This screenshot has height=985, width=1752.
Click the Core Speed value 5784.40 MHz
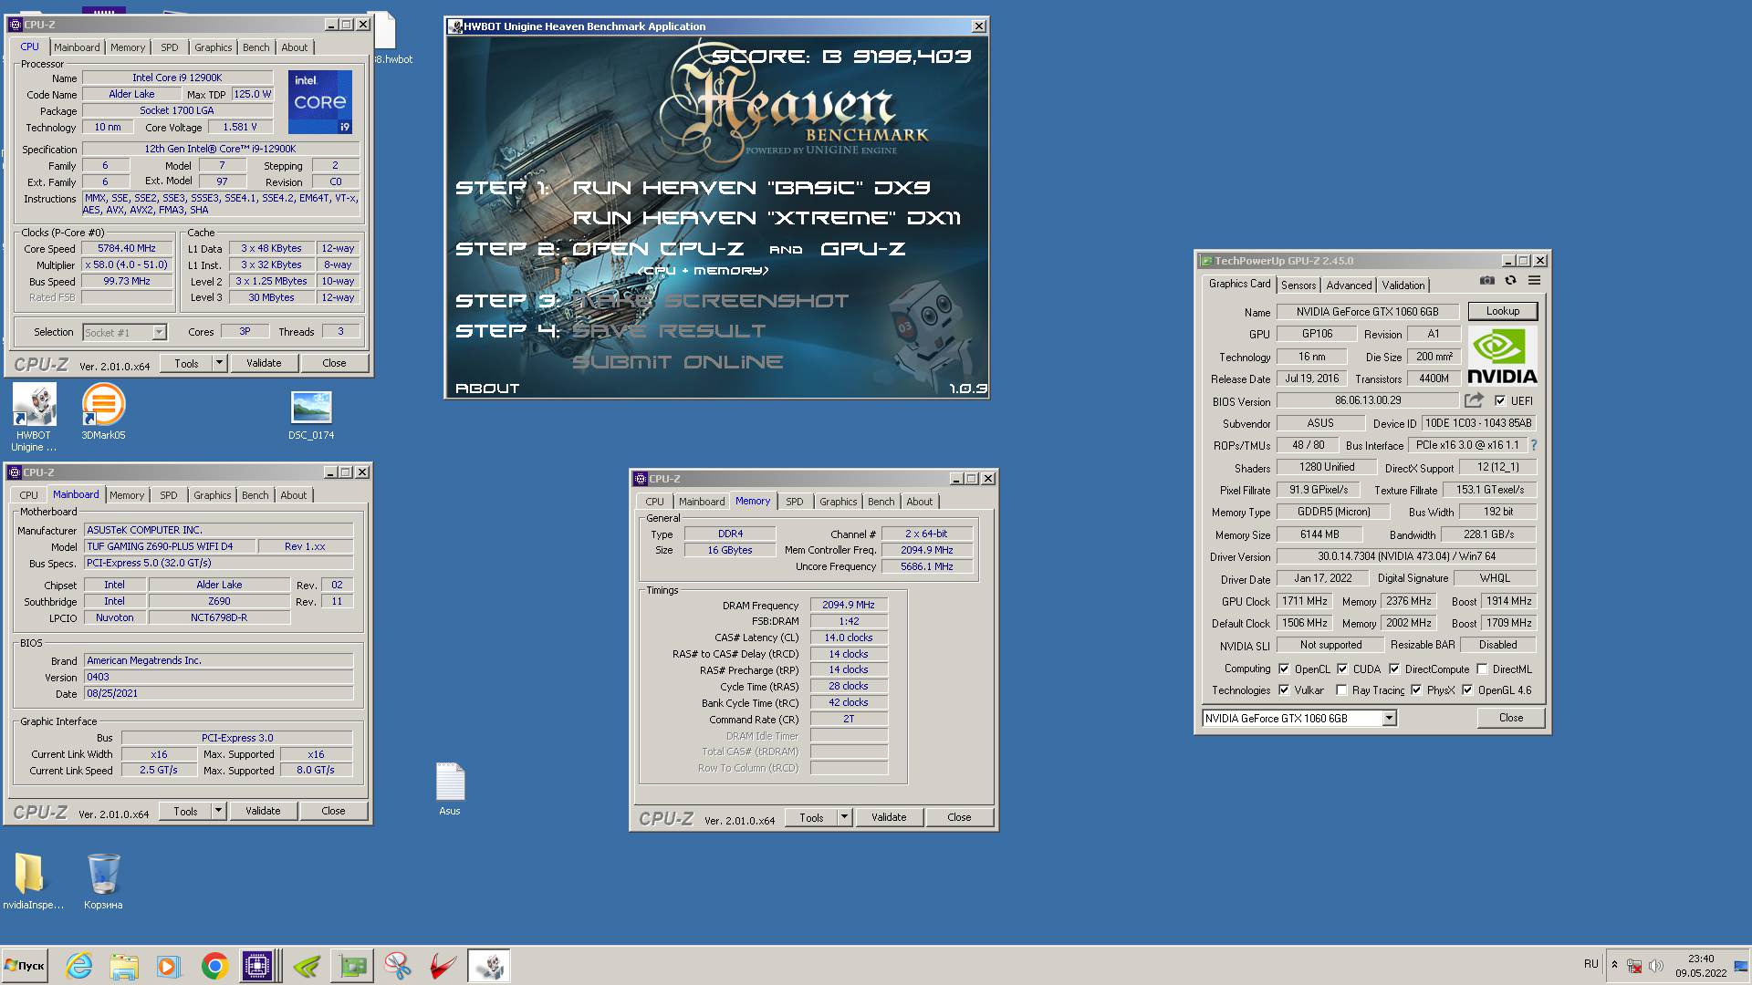point(127,248)
